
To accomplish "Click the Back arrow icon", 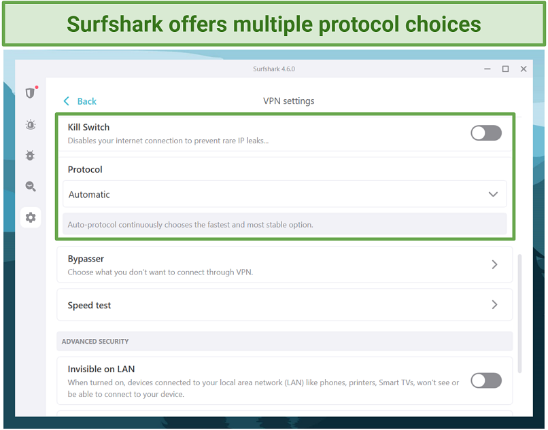I will 67,101.
